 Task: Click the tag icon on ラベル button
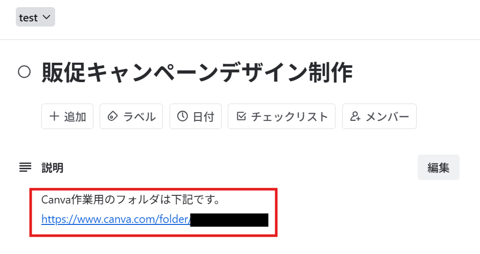coord(113,116)
